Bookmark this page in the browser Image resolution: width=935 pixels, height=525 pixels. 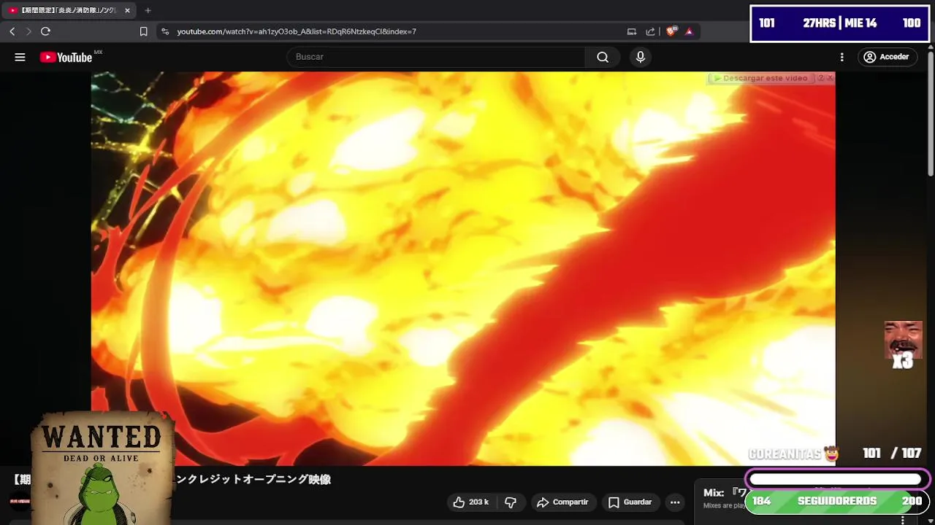143,31
